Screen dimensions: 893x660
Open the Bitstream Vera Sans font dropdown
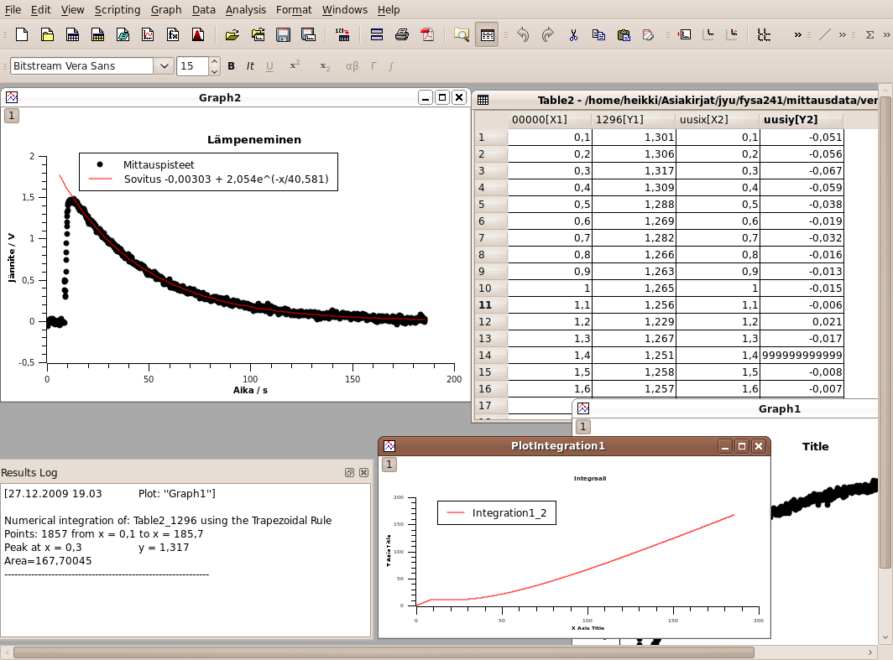click(x=164, y=66)
